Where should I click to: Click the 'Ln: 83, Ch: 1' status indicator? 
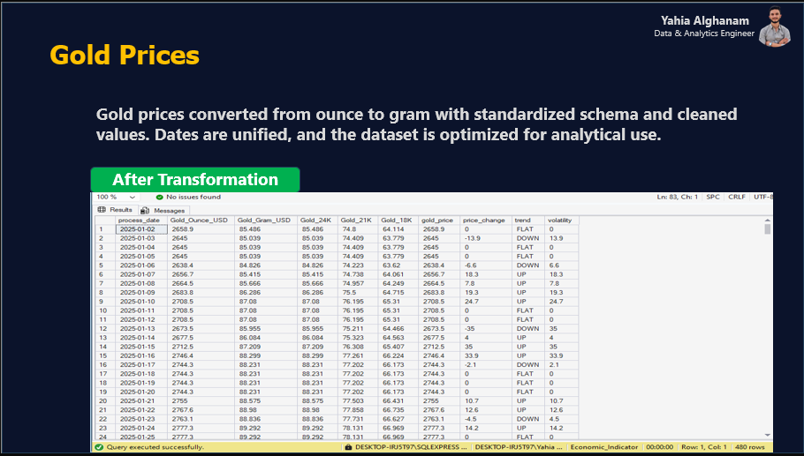click(677, 197)
